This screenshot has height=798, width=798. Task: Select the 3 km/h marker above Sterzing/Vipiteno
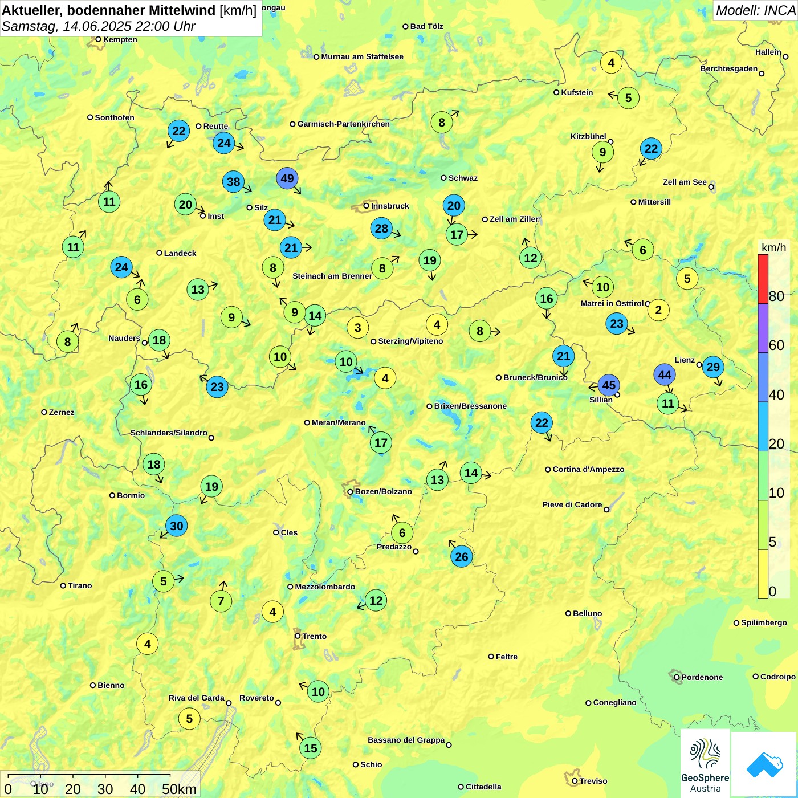(x=357, y=328)
